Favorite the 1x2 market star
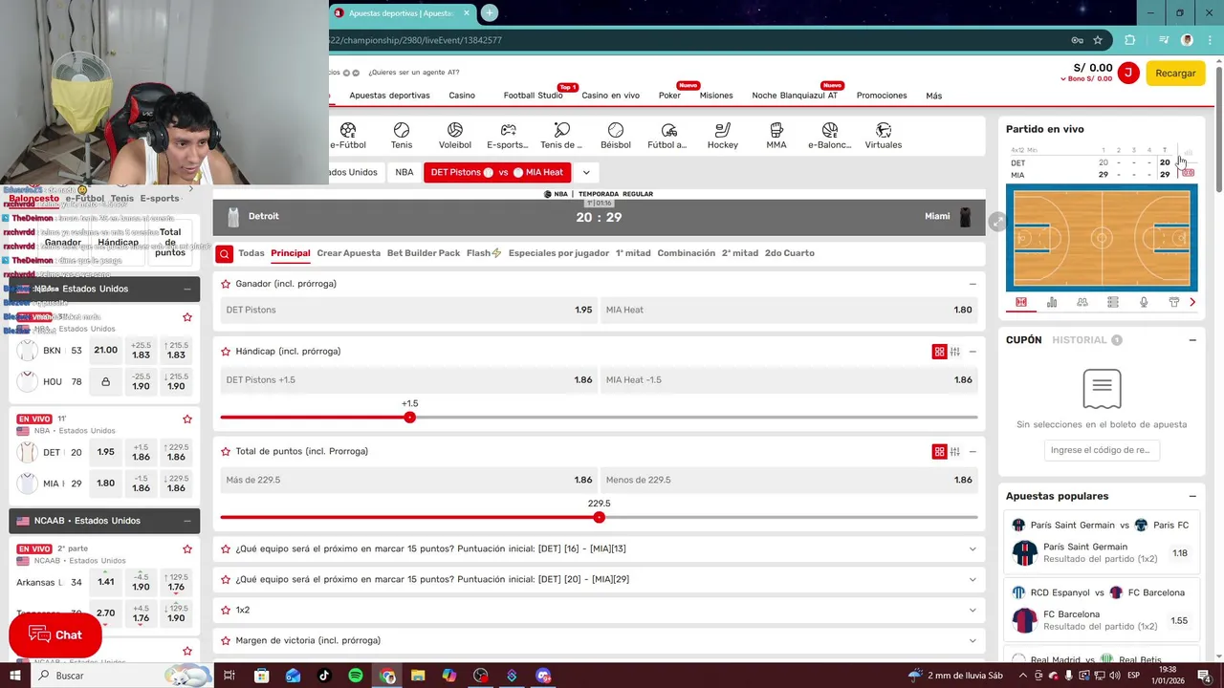Image resolution: width=1224 pixels, height=688 pixels. pyautogui.click(x=226, y=610)
